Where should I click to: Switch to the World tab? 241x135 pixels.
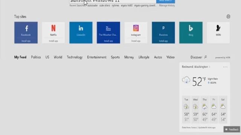click(x=58, y=57)
